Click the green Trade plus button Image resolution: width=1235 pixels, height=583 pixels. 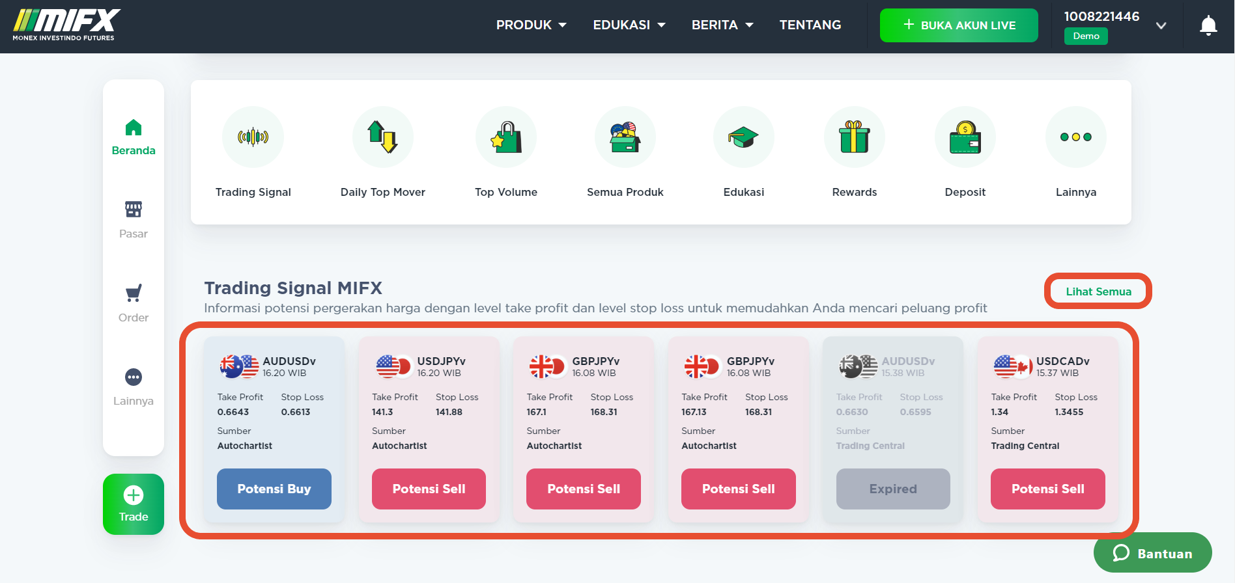[x=134, y=504]
